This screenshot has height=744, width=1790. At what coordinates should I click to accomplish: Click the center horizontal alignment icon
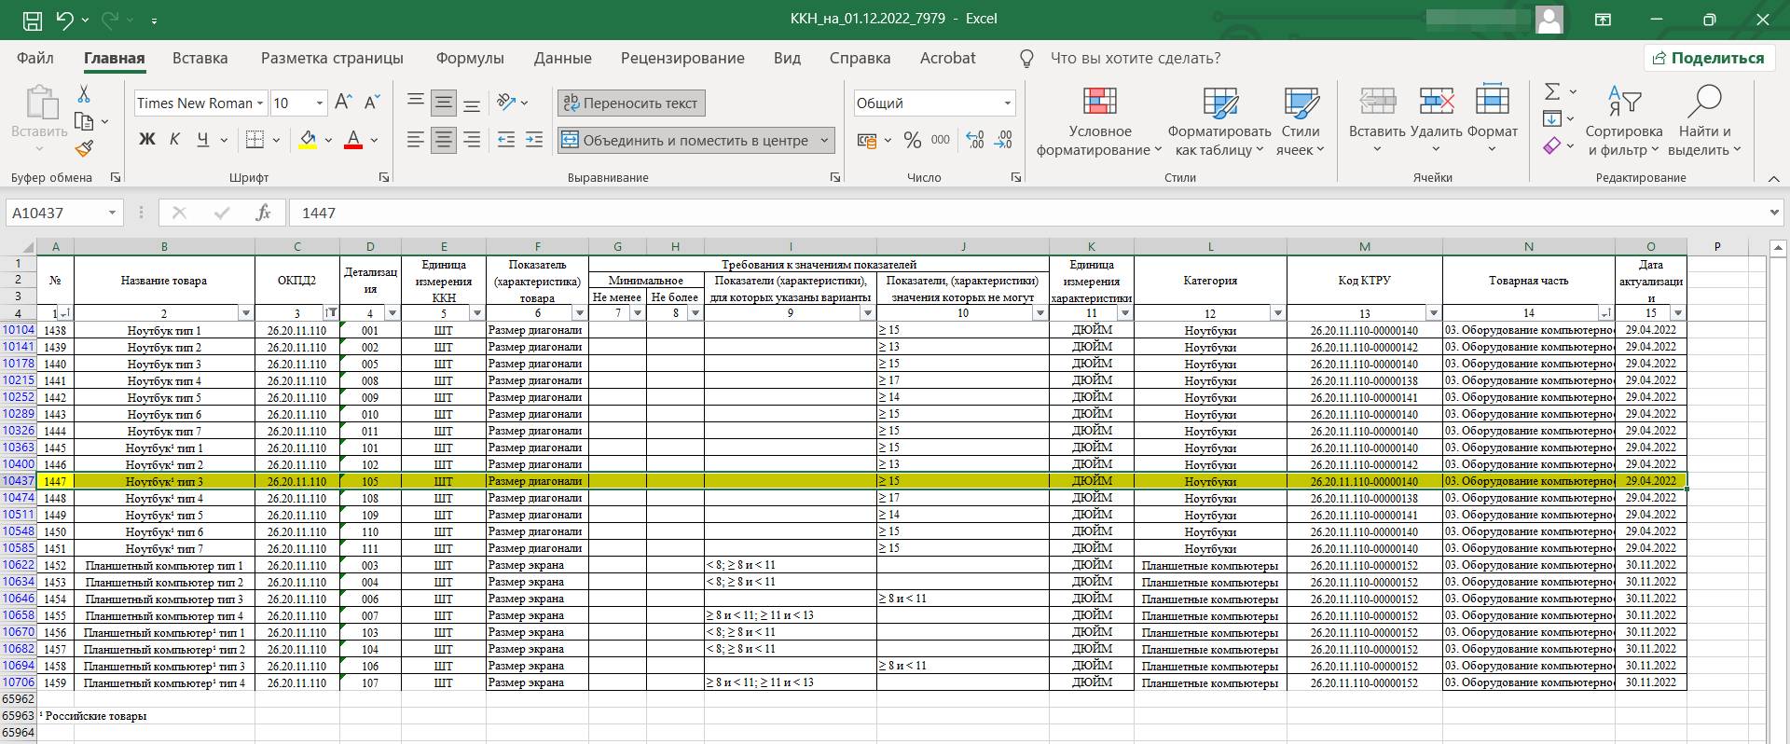444,141
